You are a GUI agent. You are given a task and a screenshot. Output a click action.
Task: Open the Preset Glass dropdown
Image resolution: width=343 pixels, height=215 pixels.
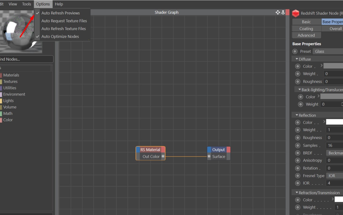pos(328,51)
